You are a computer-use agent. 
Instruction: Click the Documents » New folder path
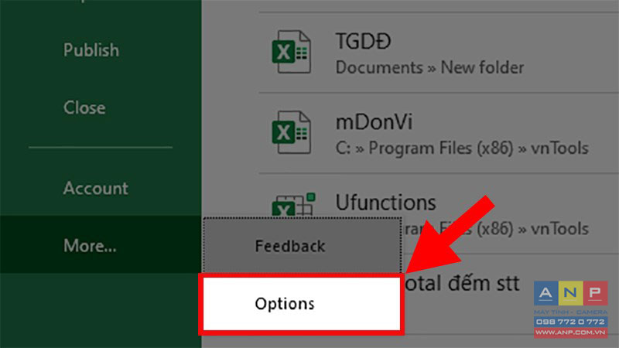429,67
